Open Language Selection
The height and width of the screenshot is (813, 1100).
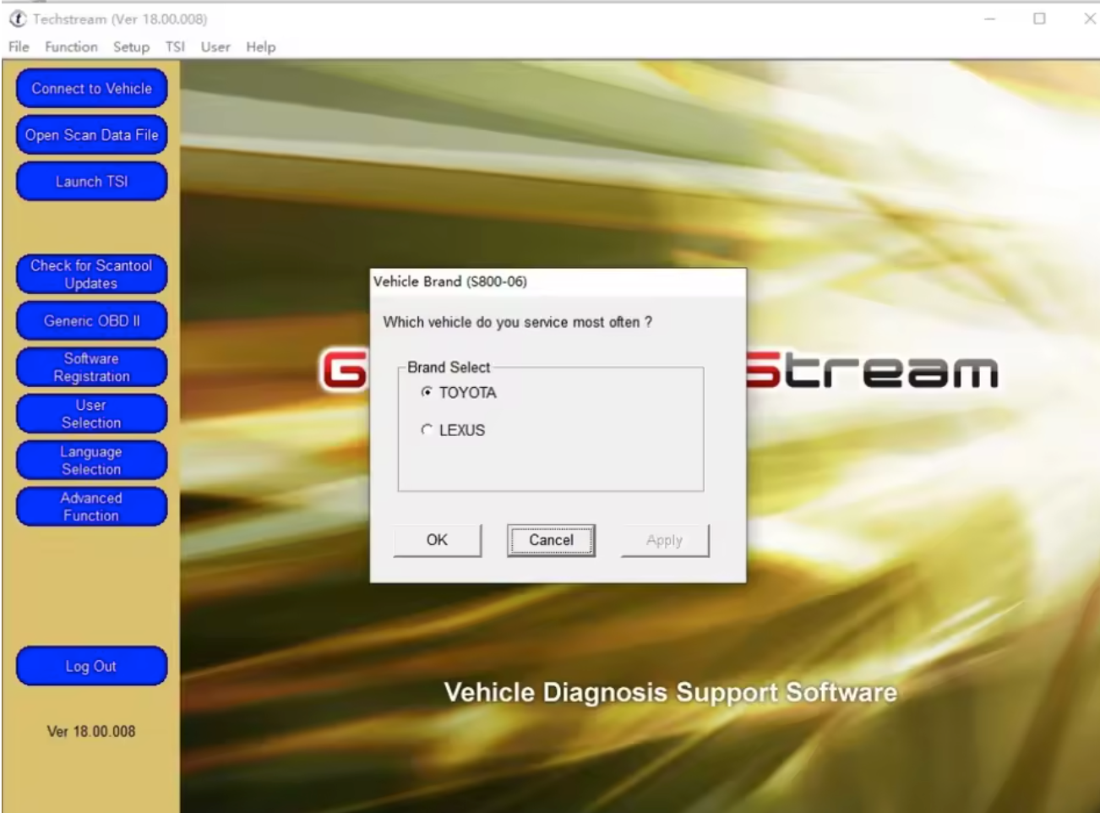(91, 459)
